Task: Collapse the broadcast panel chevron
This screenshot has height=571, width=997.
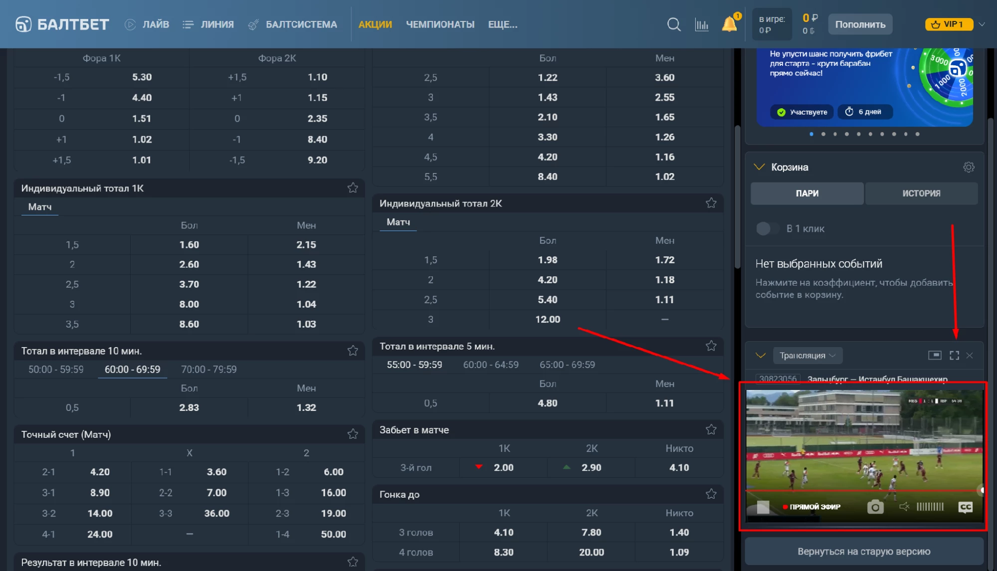Action: tap(761, 355)
